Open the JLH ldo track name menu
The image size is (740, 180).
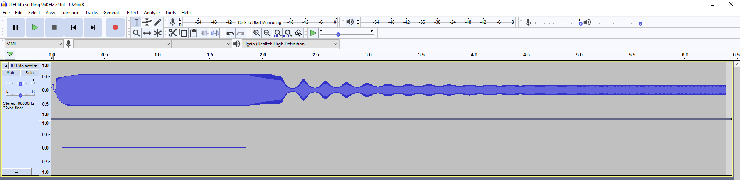pyautogui.click(x=24, y=66)
